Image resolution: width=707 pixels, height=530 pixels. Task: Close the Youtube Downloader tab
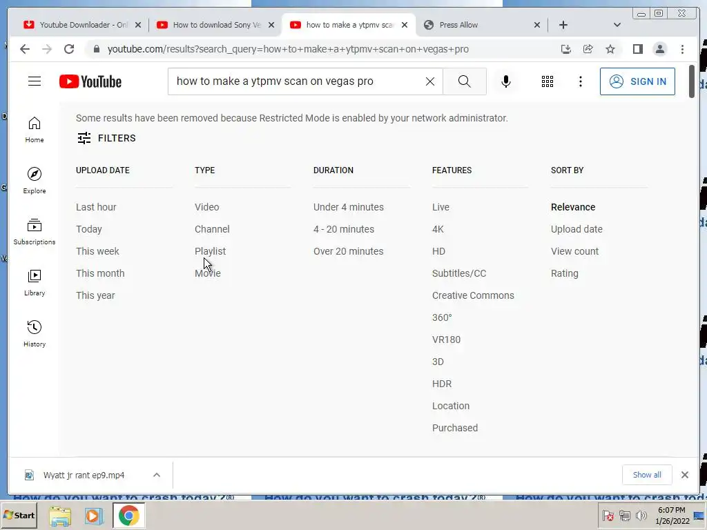click(138, 25)
